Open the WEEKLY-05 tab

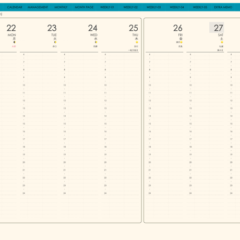click(200, 7)
